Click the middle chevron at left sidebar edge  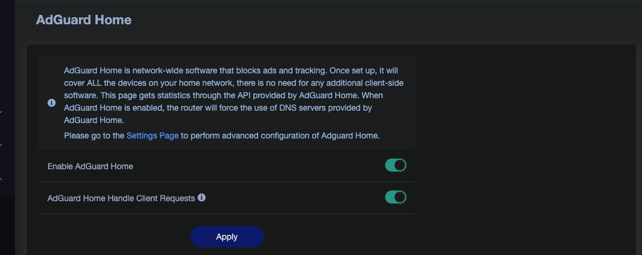point(2,145)
